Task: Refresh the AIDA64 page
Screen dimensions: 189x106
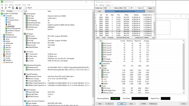Action: [13, 8]
